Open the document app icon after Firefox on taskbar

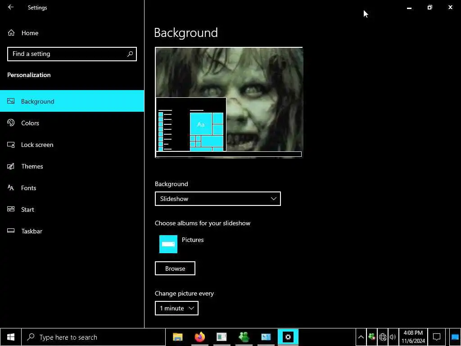click(221, 337)
